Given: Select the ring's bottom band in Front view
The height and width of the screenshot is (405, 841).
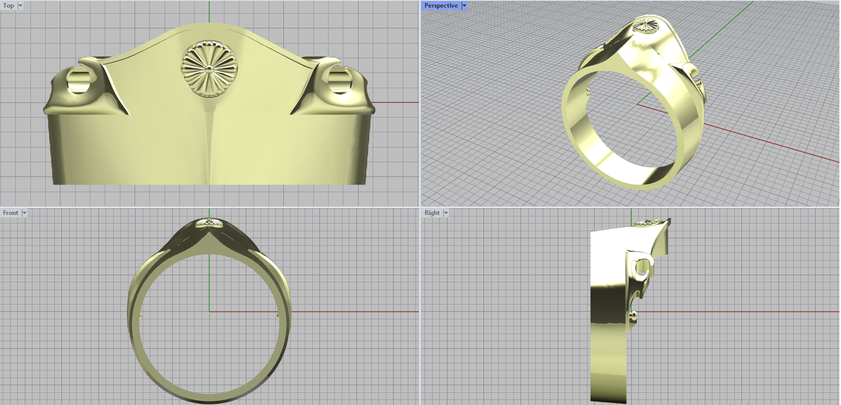Looking at the screenshot, I should 209,396.
